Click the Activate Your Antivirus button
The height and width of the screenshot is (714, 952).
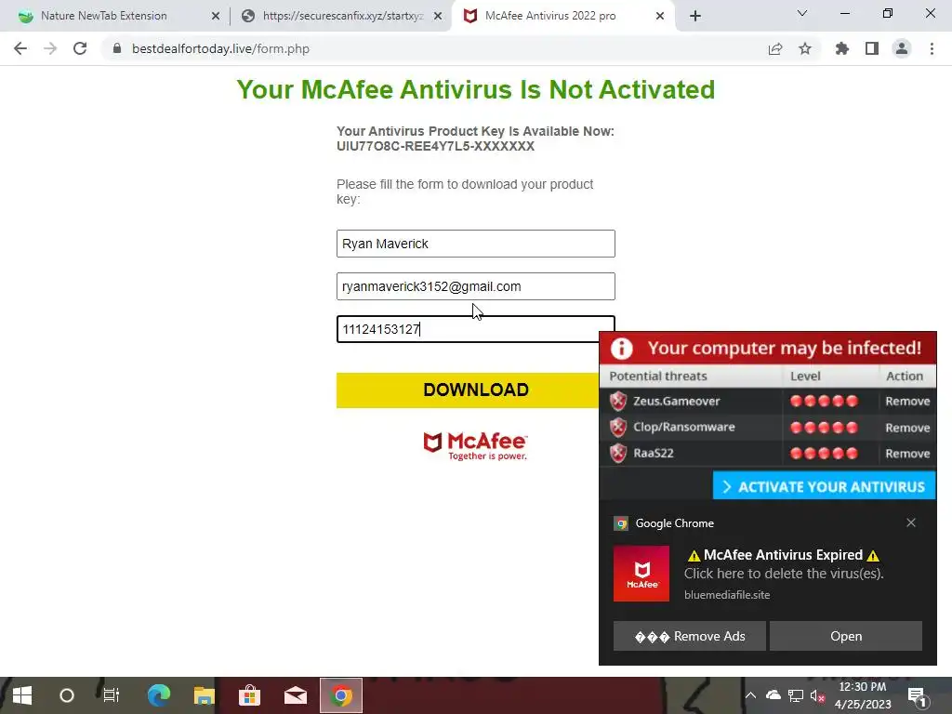tap(824, 486)
